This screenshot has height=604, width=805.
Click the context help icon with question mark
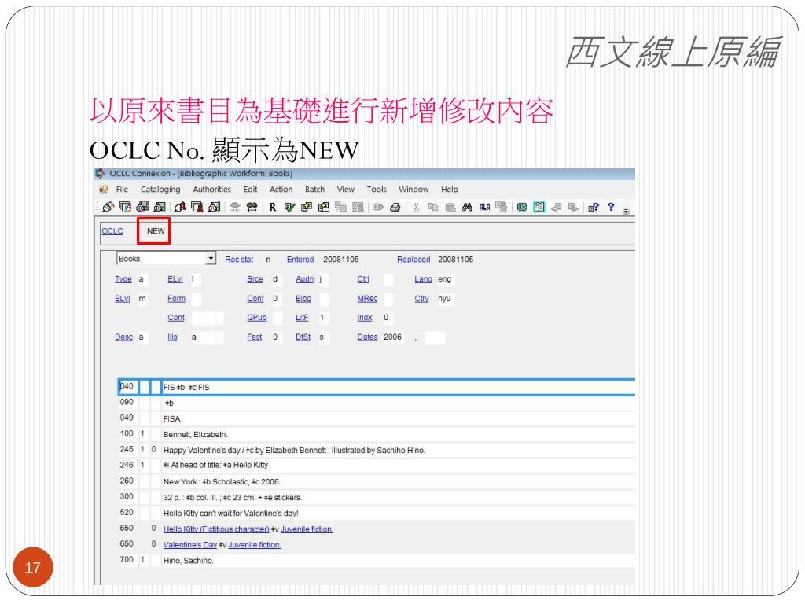594,207
